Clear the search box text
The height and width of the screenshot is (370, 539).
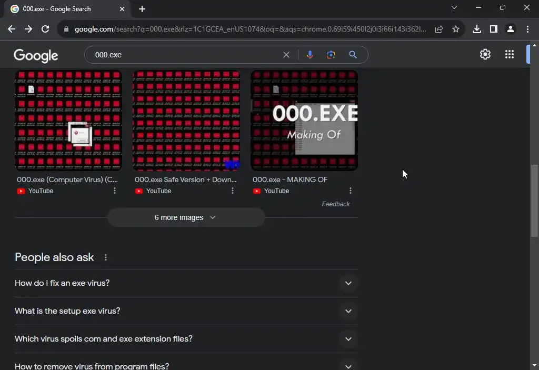(x=286, y=55)
